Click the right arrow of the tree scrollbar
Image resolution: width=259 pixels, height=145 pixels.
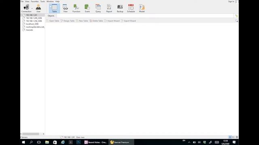point(43,134)
